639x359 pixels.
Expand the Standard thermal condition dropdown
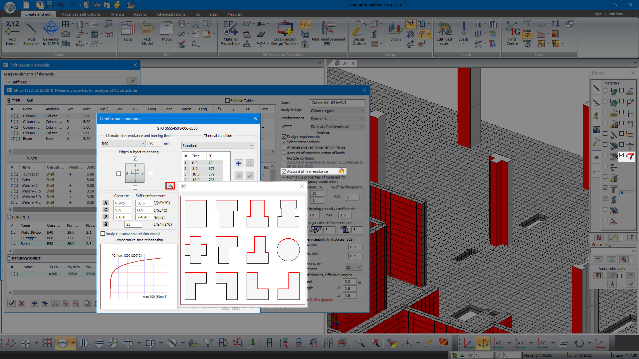pos(218,146)
